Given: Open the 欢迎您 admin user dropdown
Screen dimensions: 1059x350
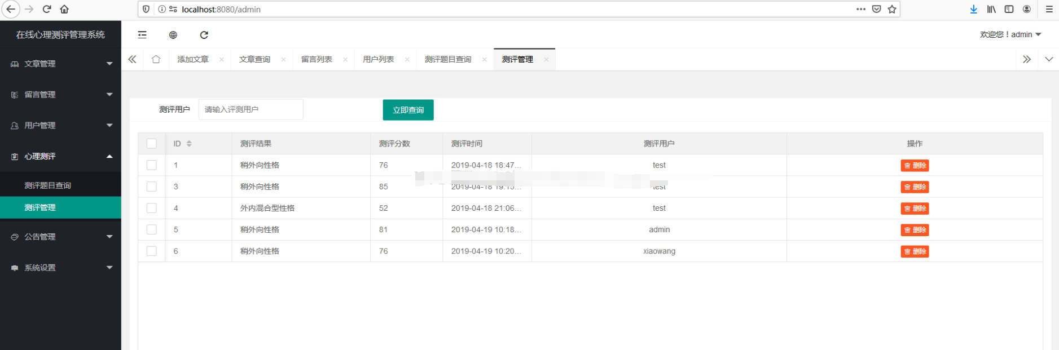Looking at the screenshot, I should pos(1010,34).
